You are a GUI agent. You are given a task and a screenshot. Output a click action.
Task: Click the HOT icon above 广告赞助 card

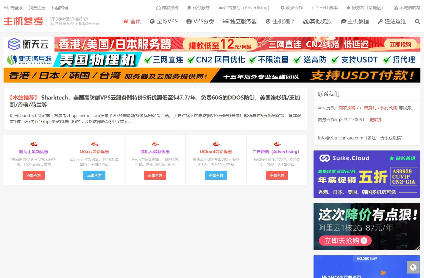[x=277, y=144]
